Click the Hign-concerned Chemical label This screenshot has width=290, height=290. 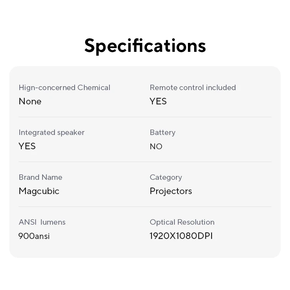[x=64, y=87]
